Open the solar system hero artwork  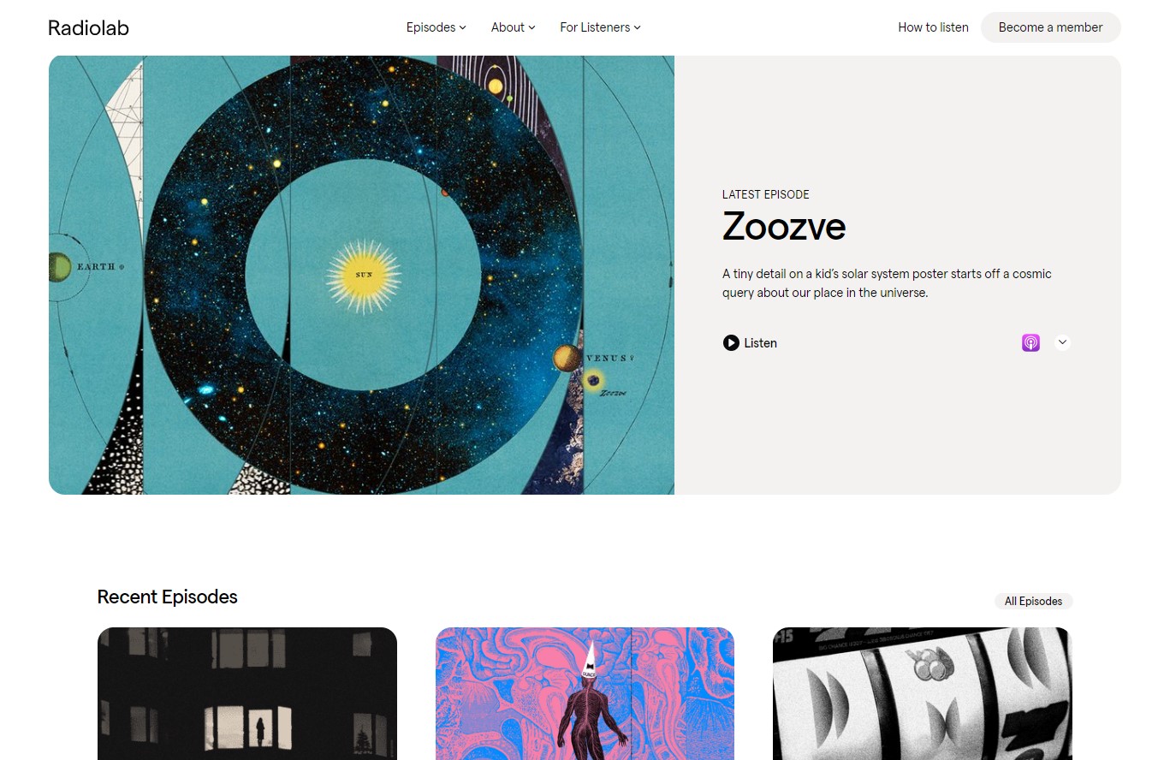tap(361, 275)
